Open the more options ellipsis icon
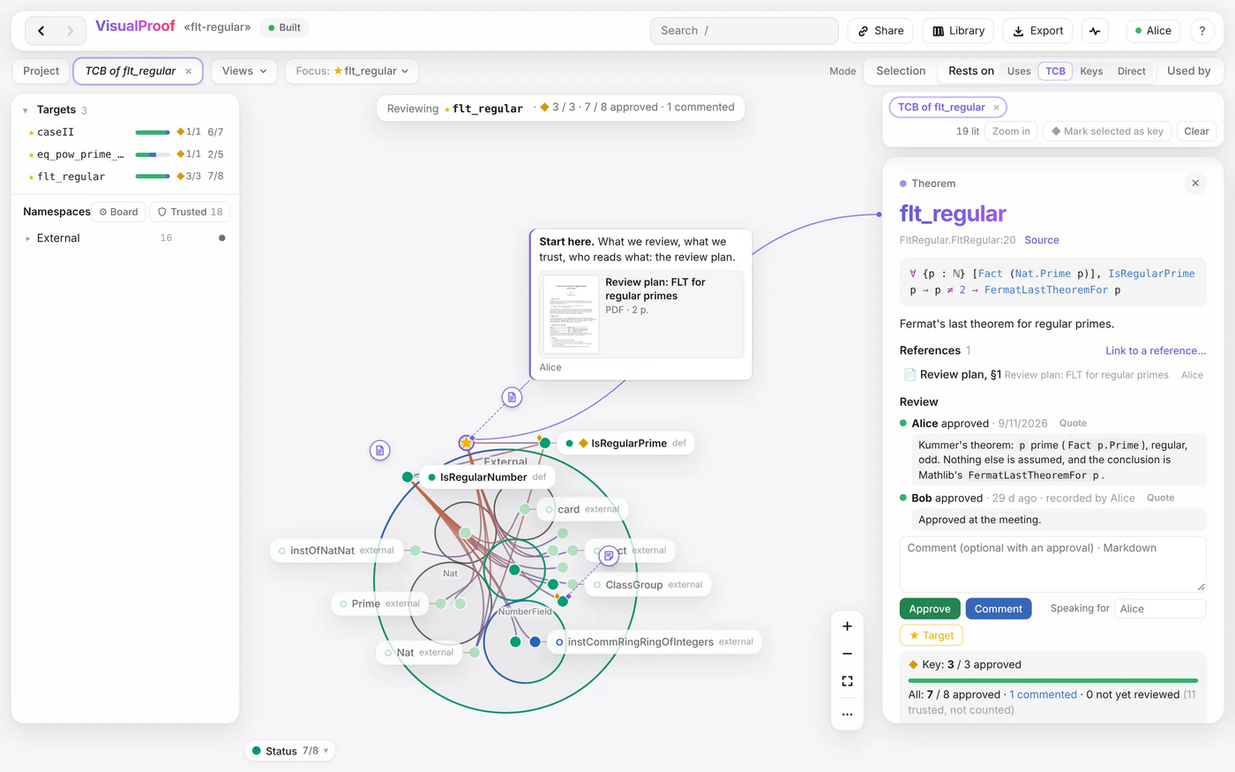Screen dimensions: 1235x772 [847, 714]
